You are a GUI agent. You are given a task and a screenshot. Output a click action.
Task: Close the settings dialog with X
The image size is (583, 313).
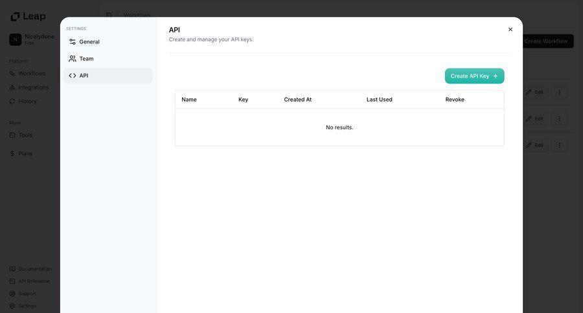[x=510, y=29]
